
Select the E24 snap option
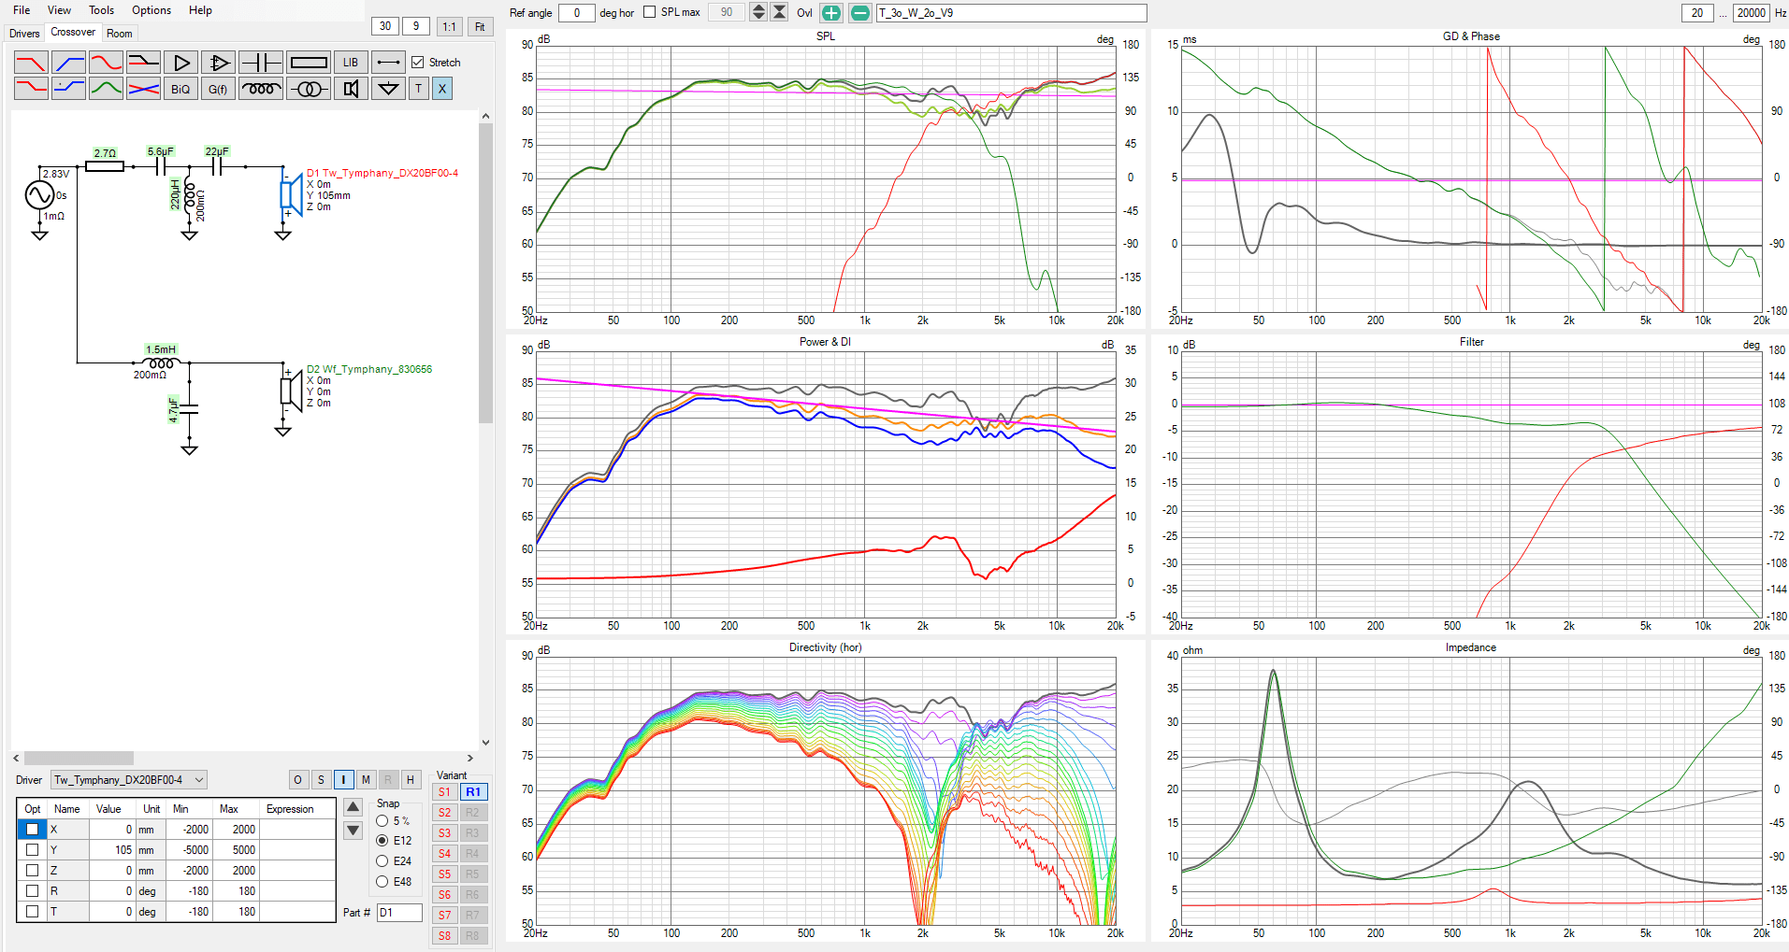[x=382, y=861]
